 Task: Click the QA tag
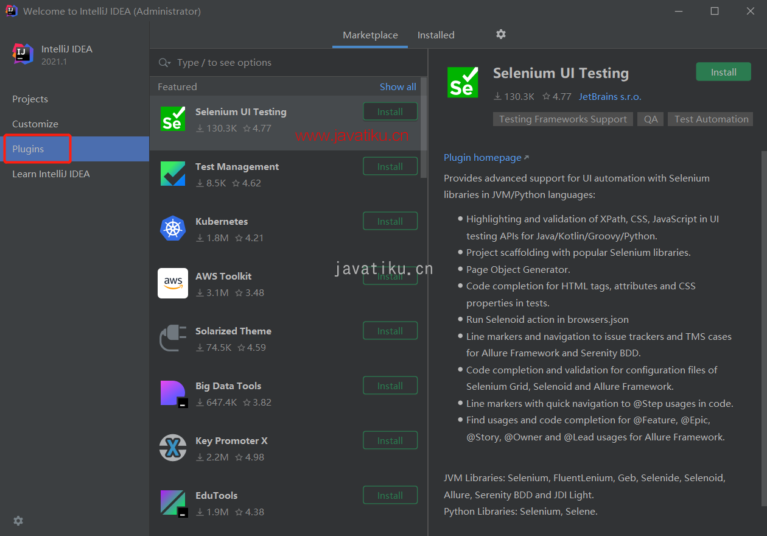click(651, 119)
